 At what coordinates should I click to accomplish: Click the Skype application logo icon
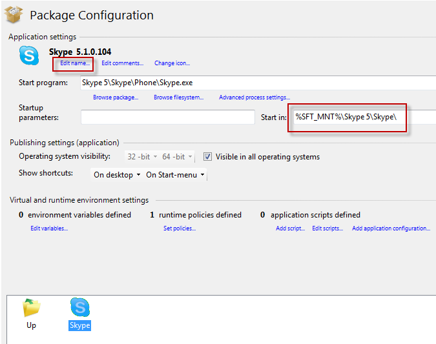pos(29,56)
